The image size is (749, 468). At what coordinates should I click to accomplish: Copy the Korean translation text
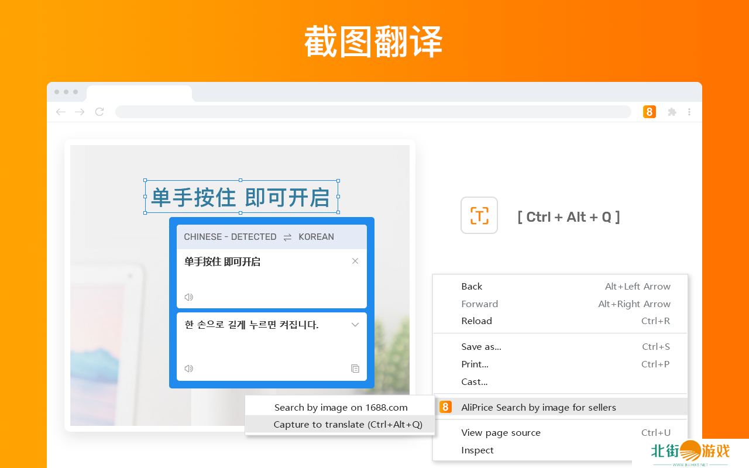pos(355,369)
